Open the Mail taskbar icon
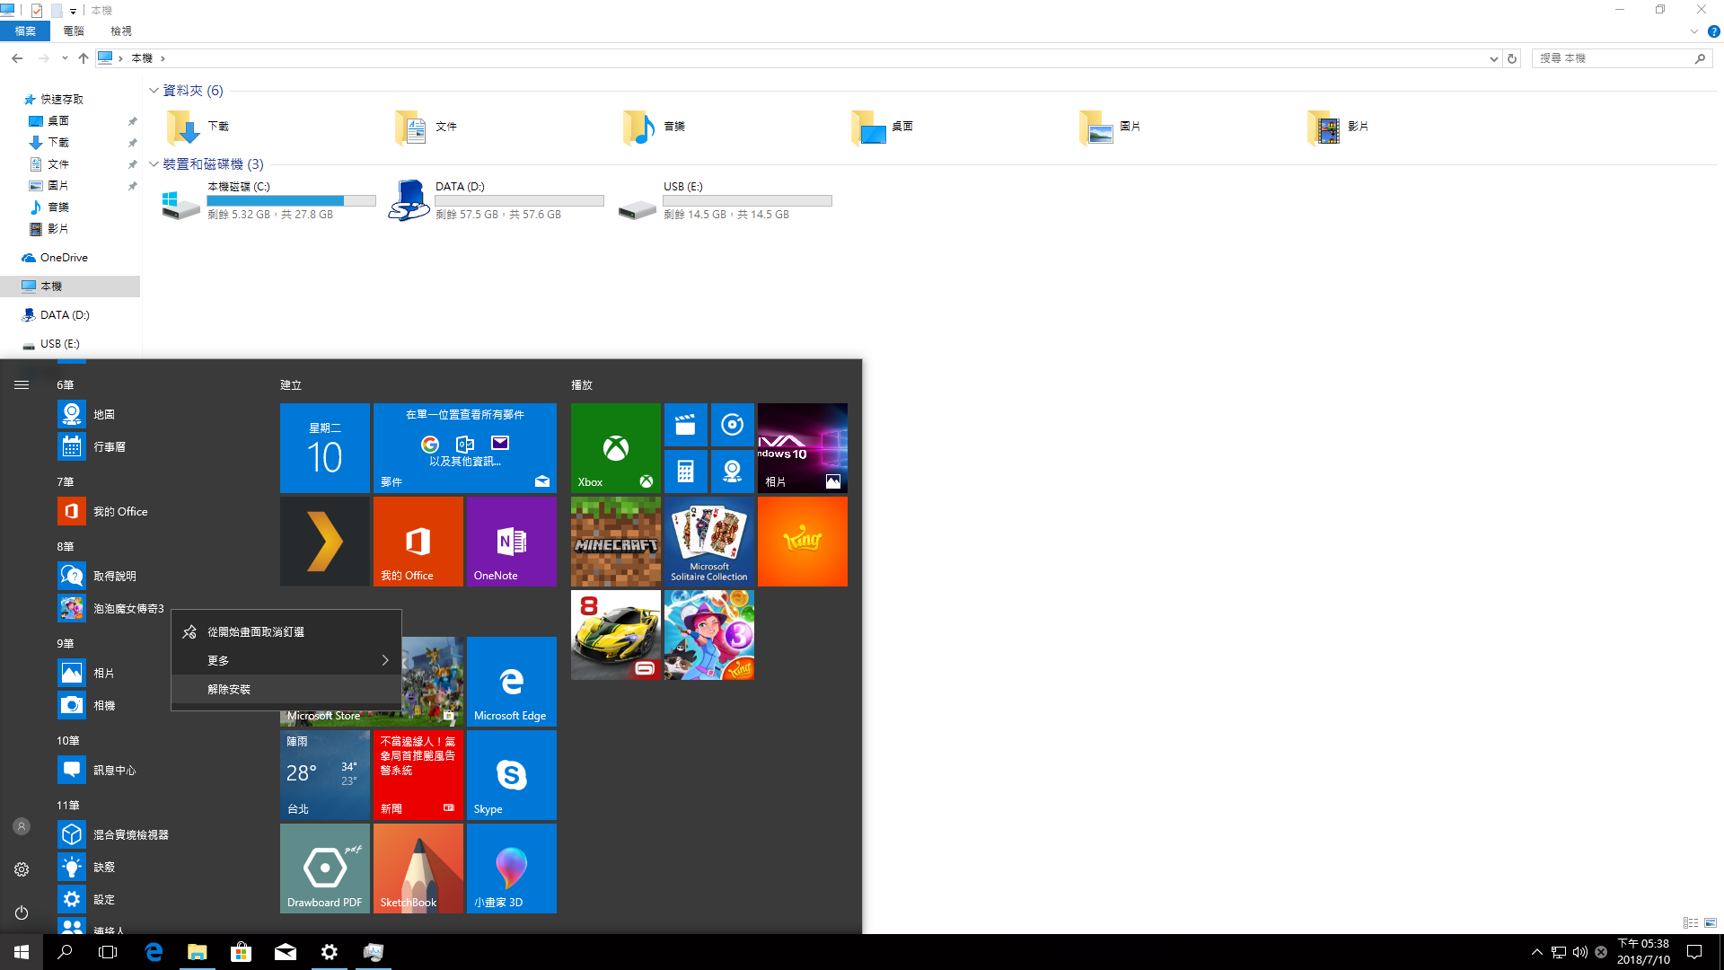The width and height of the screenshot is (1724, 970). 285,952
